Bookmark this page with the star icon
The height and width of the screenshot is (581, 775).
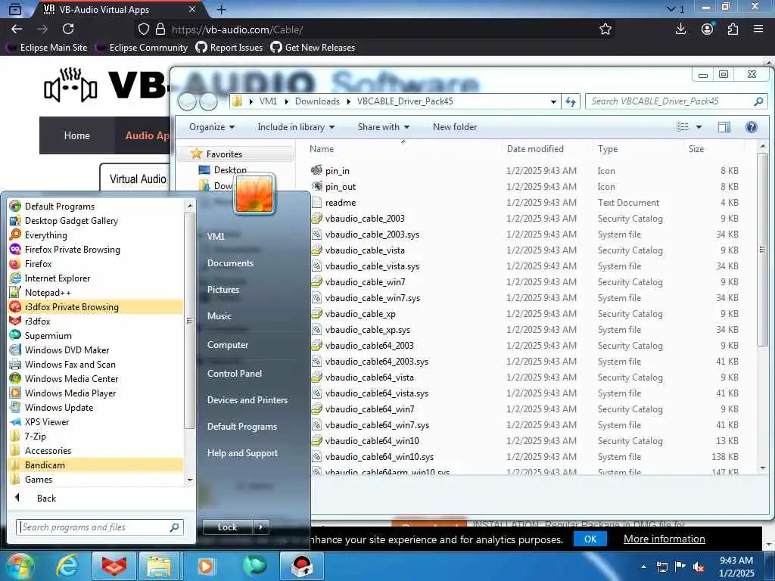(x=605, y=30)
